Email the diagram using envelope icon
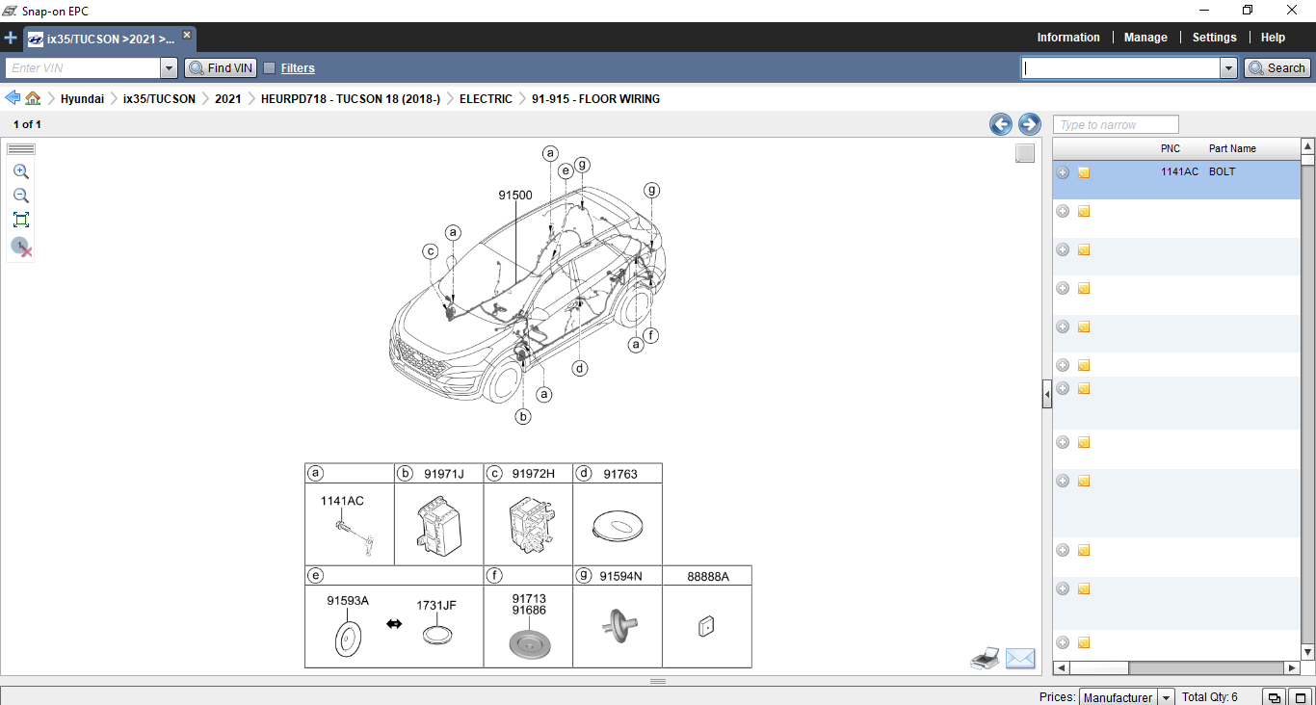 click(x=1019, y=659)
